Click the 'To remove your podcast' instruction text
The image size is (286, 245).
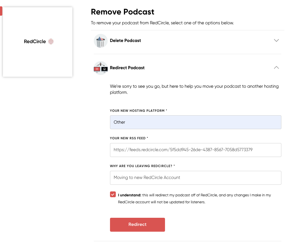coord(162,23)
